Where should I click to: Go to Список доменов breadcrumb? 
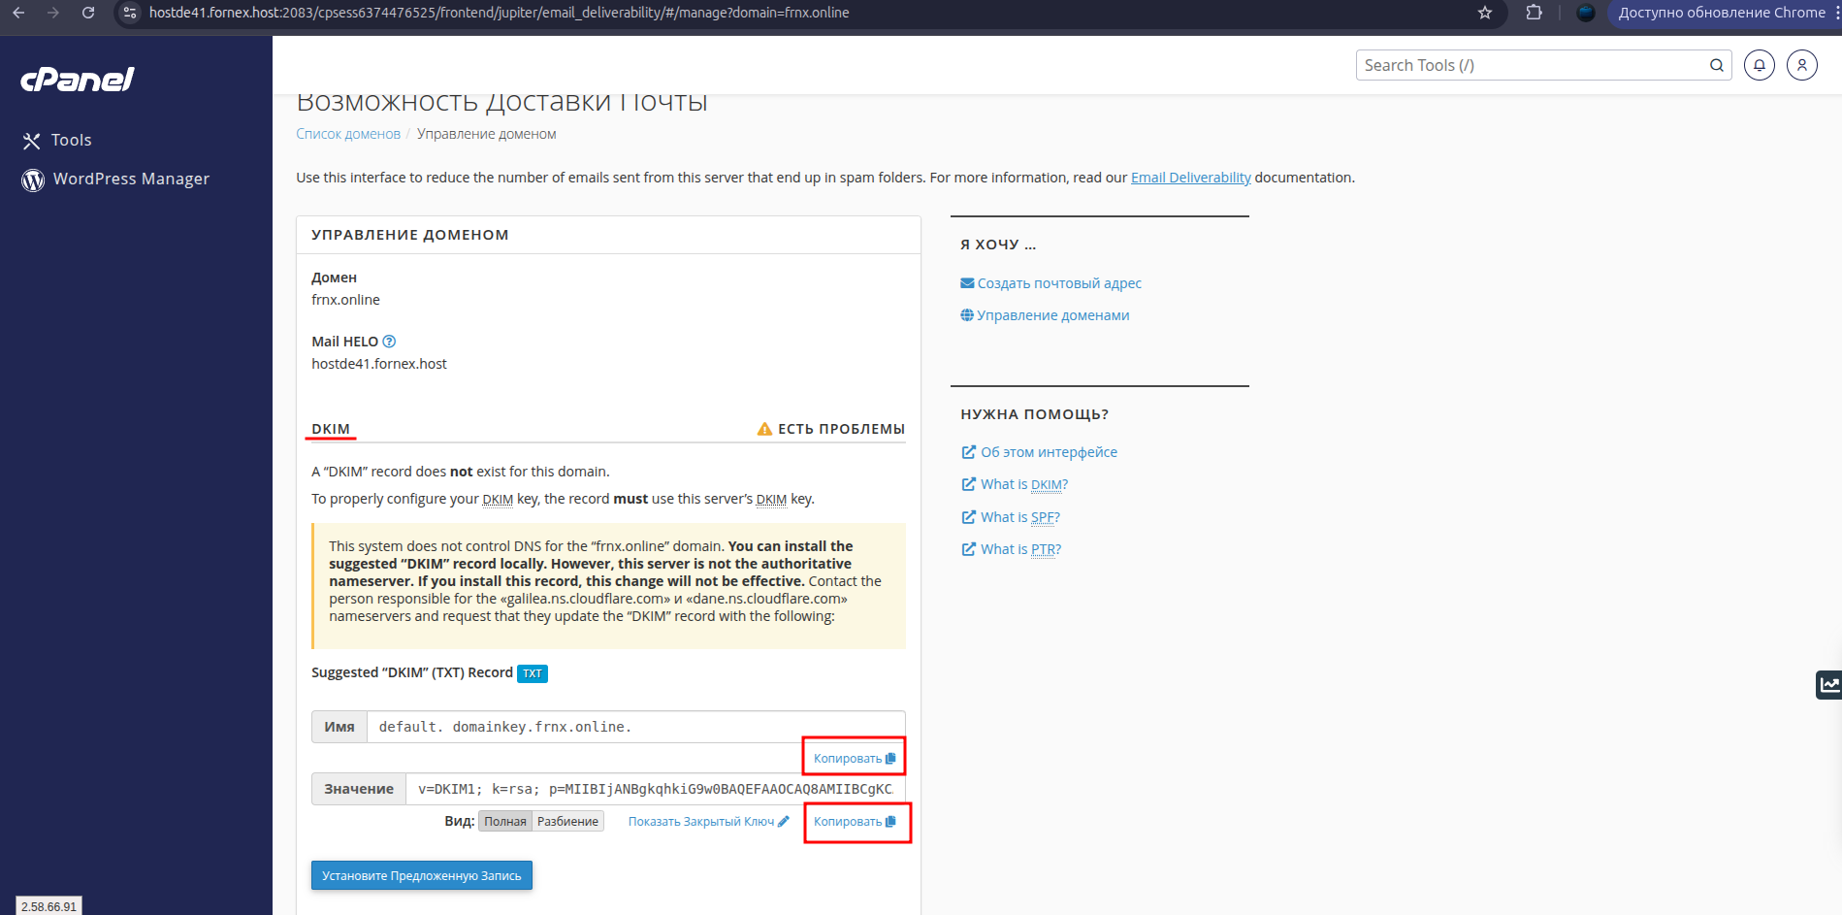point(348,134)
